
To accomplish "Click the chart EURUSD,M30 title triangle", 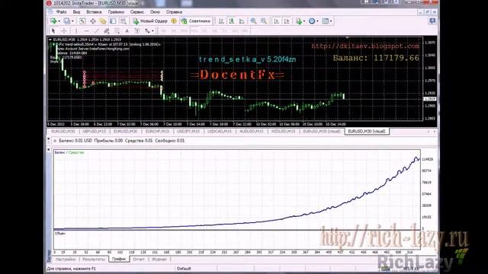I will point(50,40).
